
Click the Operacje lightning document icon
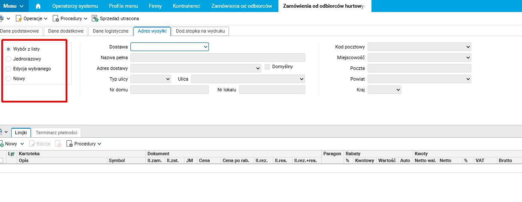tap(19, 18)
